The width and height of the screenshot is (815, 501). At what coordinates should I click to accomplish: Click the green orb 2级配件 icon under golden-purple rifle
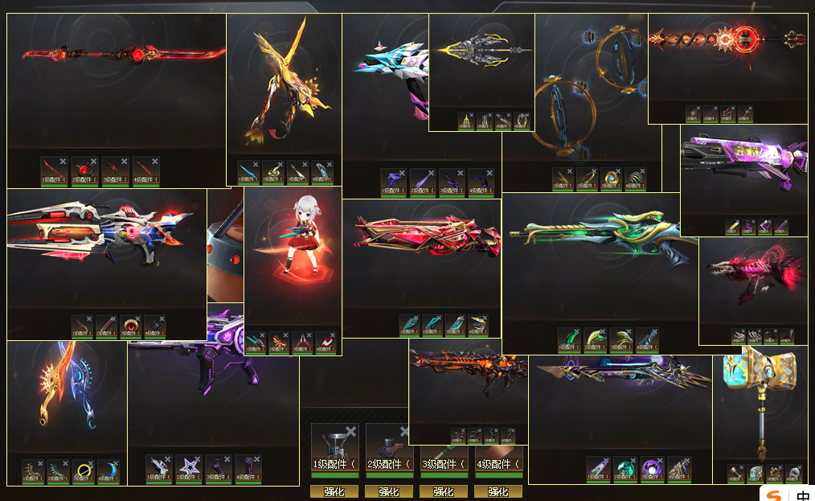(x=625, y=468)
